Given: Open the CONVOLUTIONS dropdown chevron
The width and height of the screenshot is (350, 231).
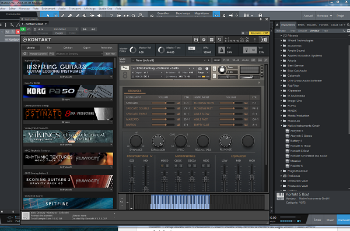Looking at the screenshot, I should click(x=151, y=156).
